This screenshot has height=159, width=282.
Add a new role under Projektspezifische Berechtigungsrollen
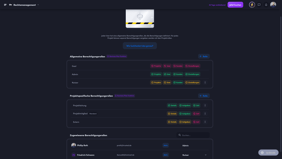[204, 96]
